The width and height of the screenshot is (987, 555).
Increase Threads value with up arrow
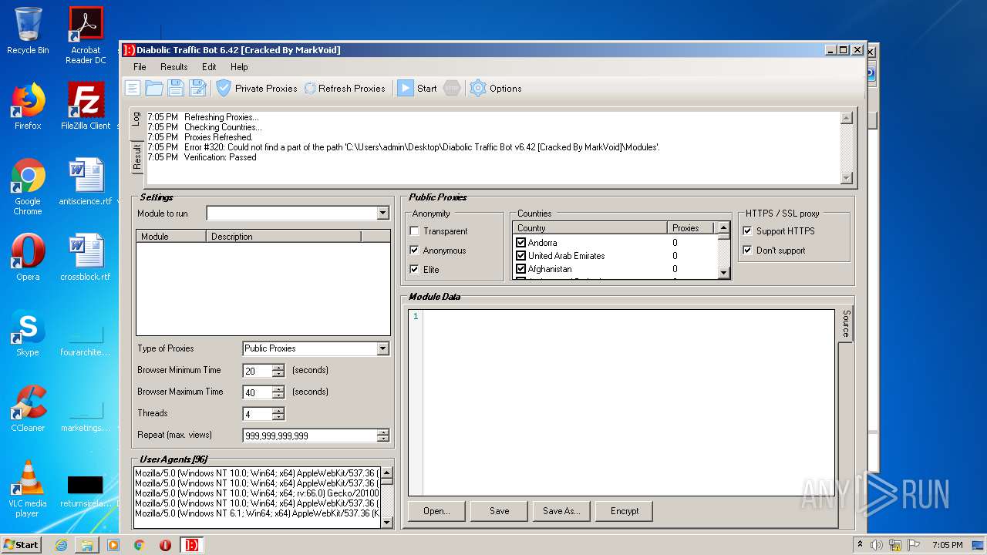tap(278, 410)
